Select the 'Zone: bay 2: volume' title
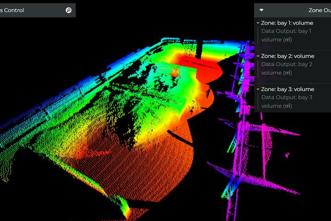 pyautogui.click(x=287, y=56)
